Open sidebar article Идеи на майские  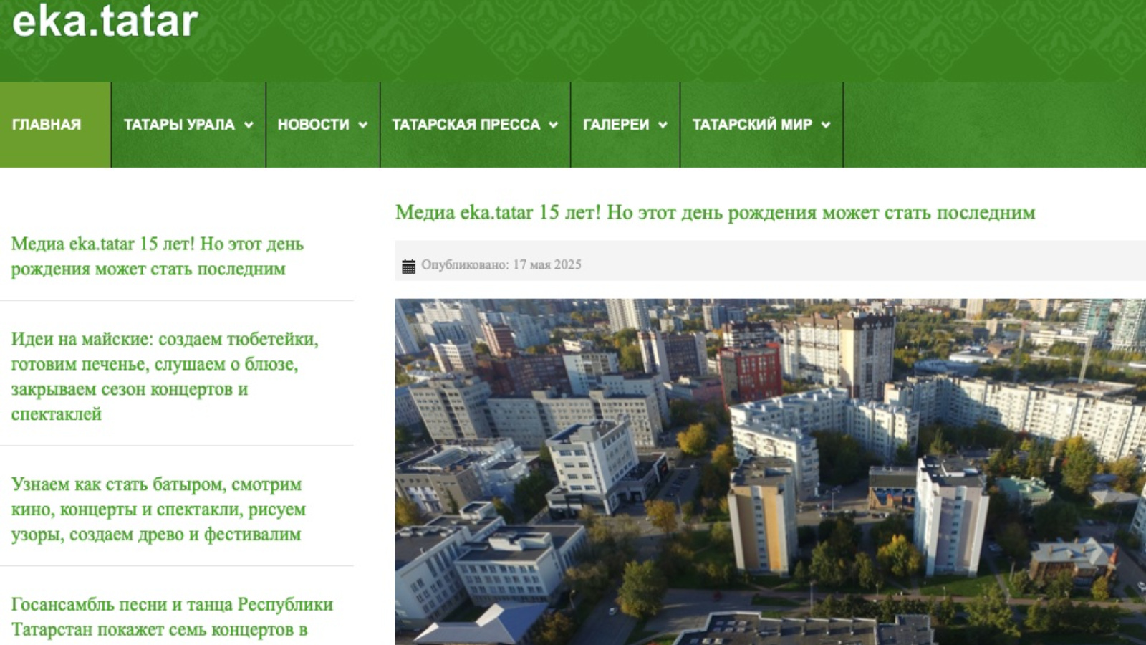(x=164, y=376)
